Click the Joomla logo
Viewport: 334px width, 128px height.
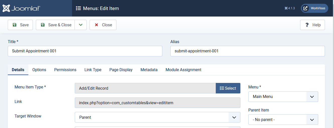[21, 8]
